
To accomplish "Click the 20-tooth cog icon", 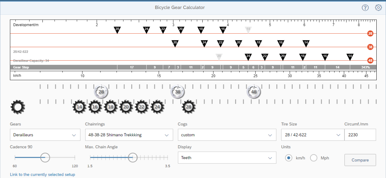I will tap(126, 107).
